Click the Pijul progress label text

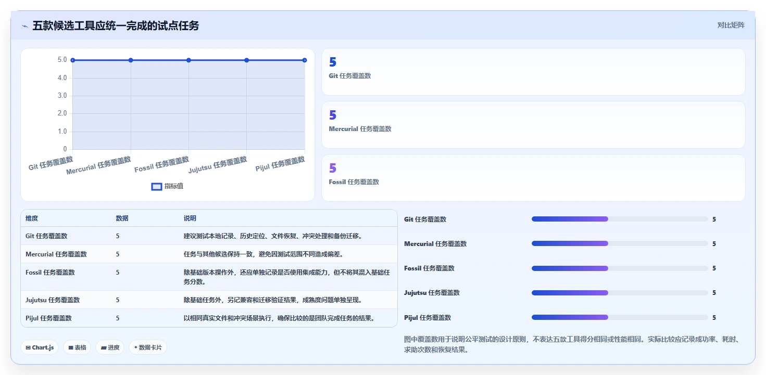tap(428, 318)
